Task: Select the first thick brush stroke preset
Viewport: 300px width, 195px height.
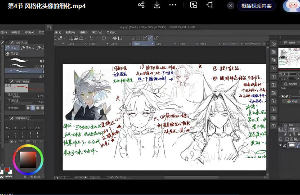Action: tap(25, 61)
